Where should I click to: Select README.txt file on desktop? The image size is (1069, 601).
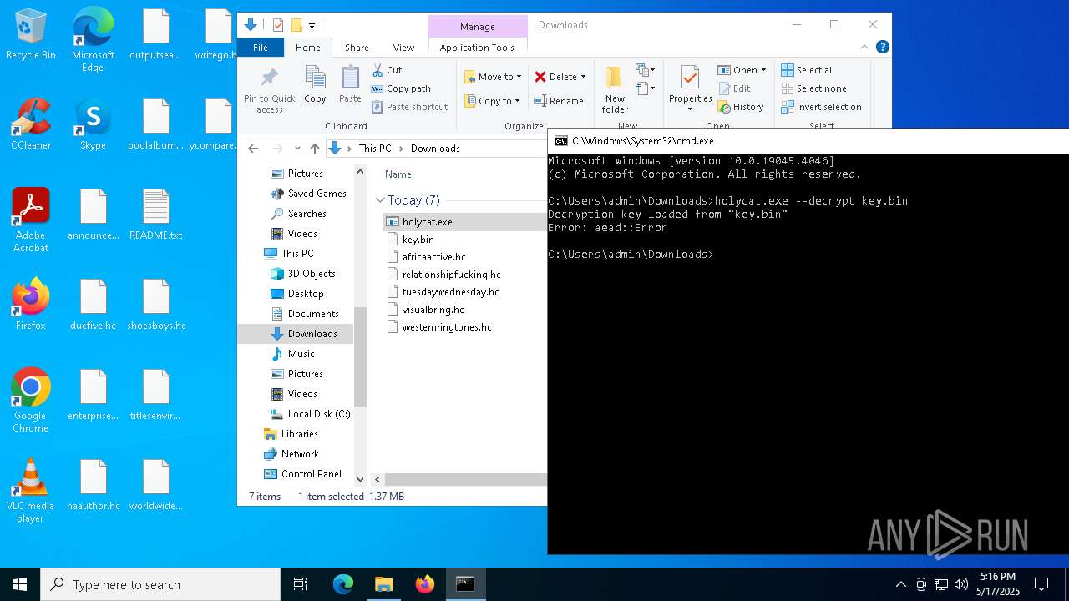coord(156,215)
